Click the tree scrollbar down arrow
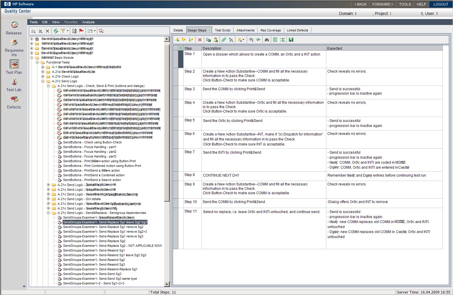This screenshot has width=453, height=295. pyautogui.click(x=167, y=284)
